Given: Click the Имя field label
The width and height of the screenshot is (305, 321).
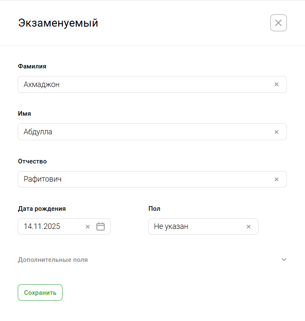Looking at the screenshot, I should [x=25, y=114].
